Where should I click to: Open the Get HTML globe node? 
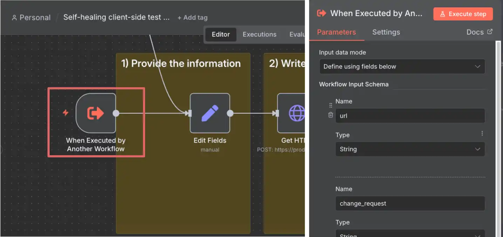(291, 113)
